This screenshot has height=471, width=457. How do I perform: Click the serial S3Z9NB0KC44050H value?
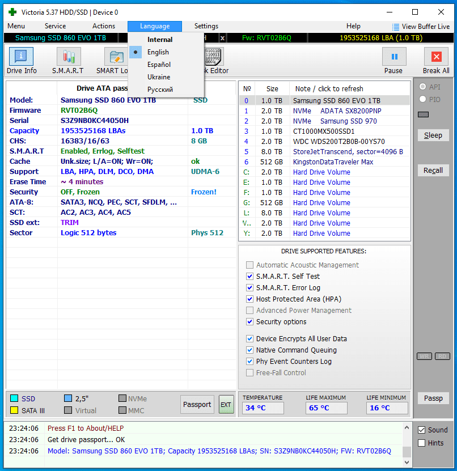(95, 121)
